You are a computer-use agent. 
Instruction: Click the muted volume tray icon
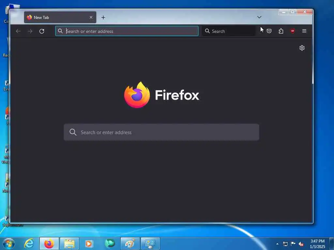click(301, 244)
